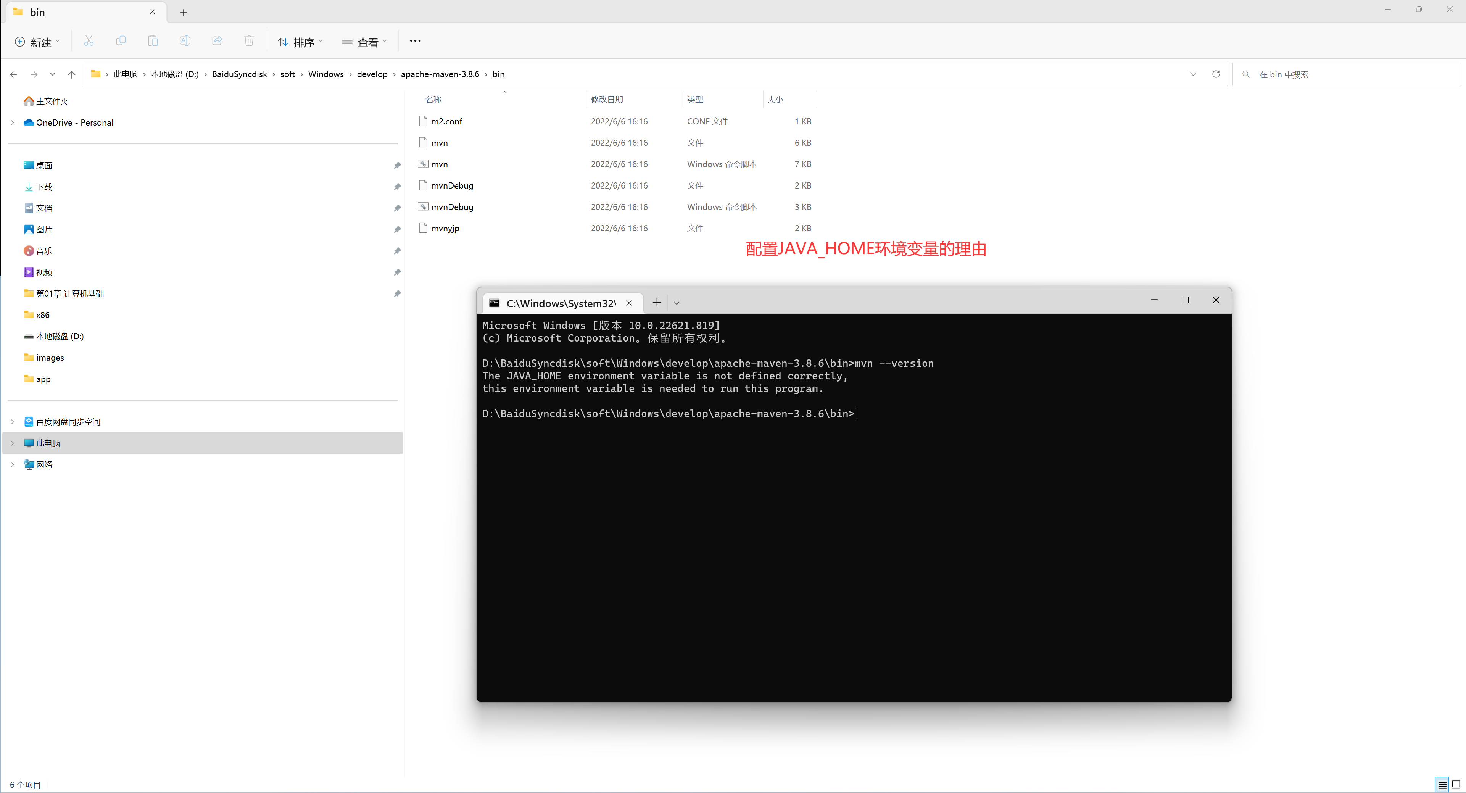Viewport: 1466px width, 793px height.
Task: Maximize the terminal window
Action: 1185,300
